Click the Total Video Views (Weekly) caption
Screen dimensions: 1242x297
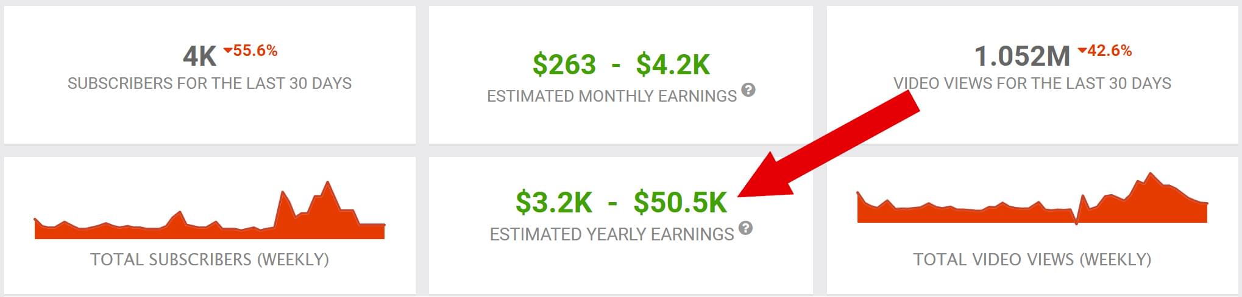coord(1032,259)
